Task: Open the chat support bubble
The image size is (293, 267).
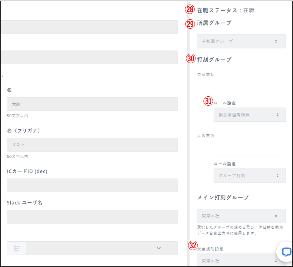Action: tap(286, 252)
